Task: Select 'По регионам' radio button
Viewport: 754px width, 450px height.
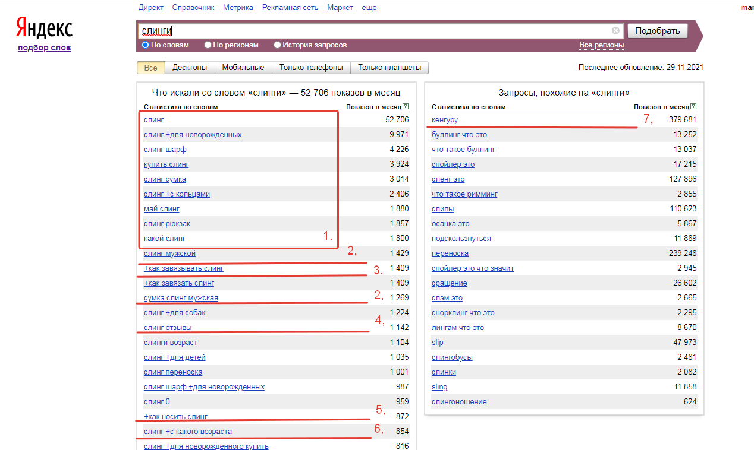Action: pyautogui.click(x=208, y=45)
